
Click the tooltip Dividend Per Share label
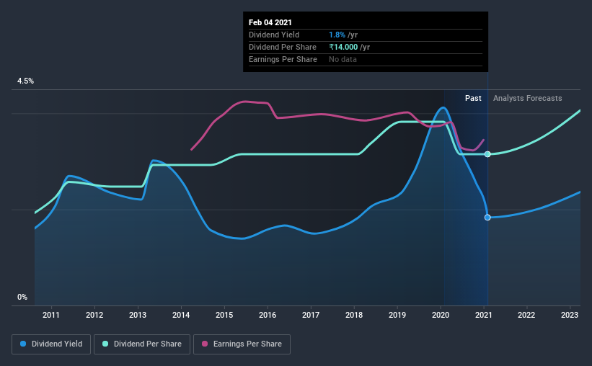pos(283,47)
